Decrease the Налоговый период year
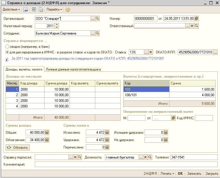 pos(57,27)
